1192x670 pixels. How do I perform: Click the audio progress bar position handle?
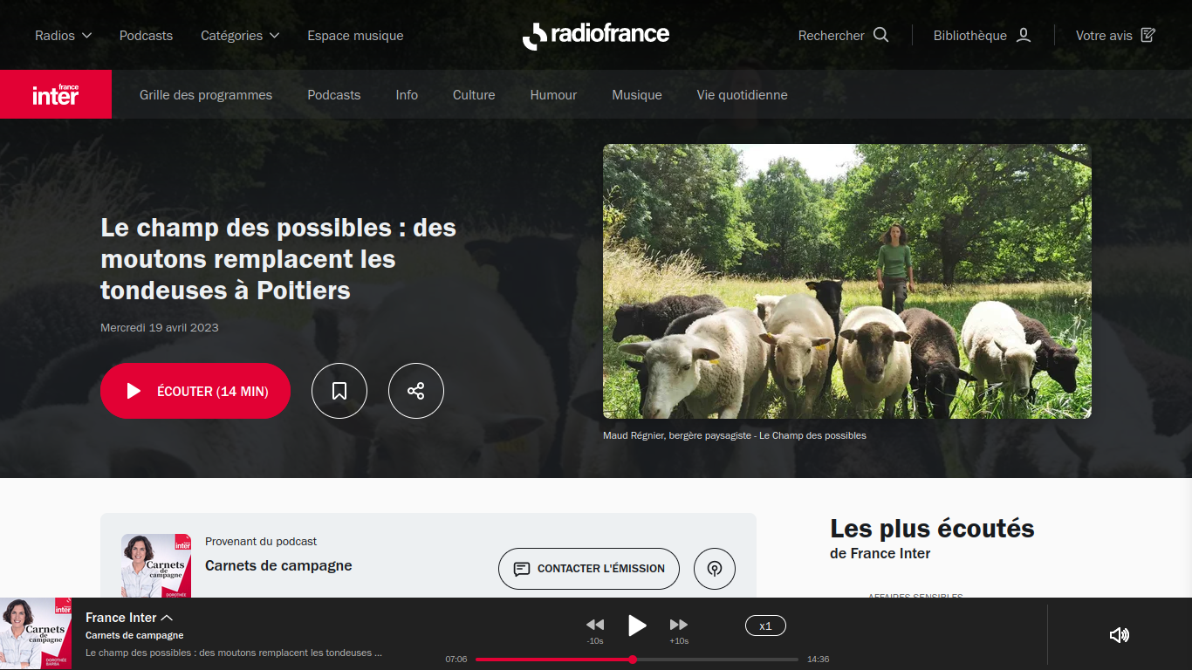(633, 660)
